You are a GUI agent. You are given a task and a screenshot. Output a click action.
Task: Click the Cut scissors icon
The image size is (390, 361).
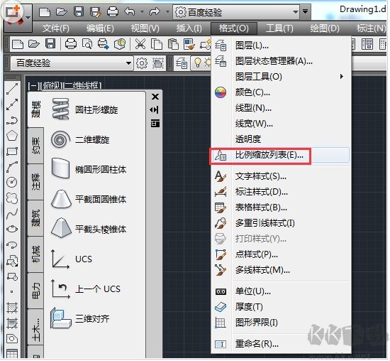click(140, 44)
